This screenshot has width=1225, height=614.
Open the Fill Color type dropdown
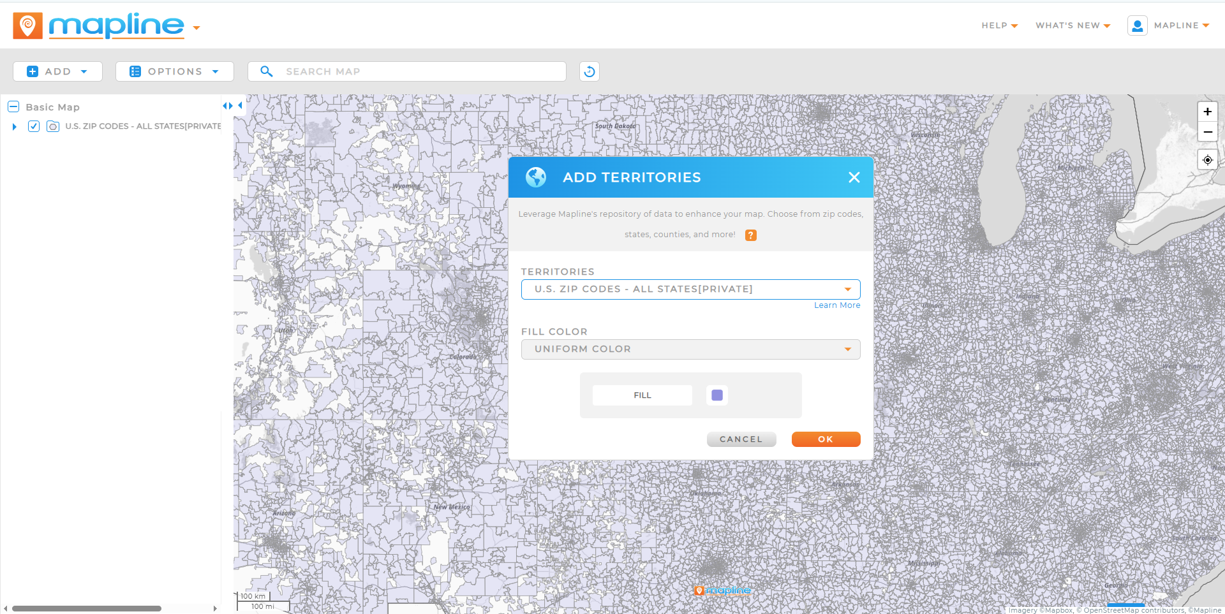690,349
